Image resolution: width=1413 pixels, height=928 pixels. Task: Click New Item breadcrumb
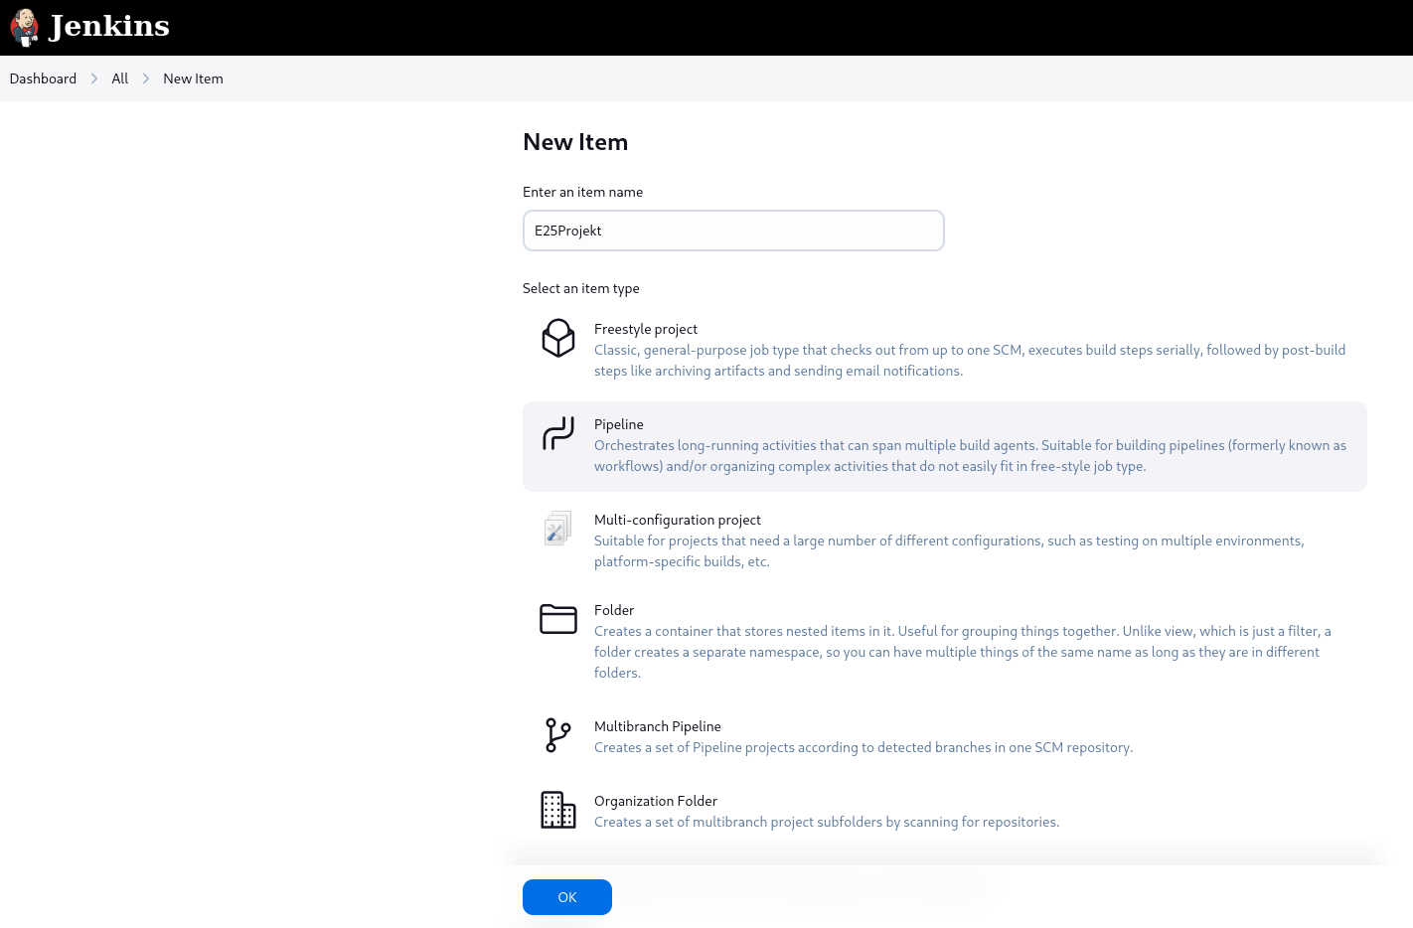coord(193,78)
